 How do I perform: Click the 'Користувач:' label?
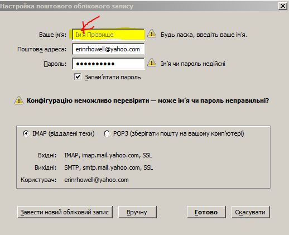pos(38,180)
